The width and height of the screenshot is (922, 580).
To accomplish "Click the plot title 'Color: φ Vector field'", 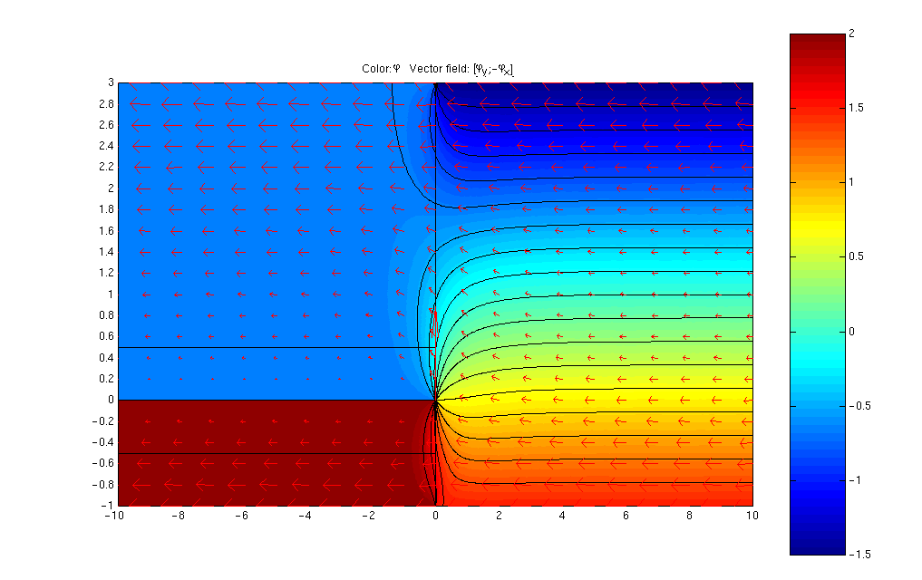I will [x=437, y=70].
